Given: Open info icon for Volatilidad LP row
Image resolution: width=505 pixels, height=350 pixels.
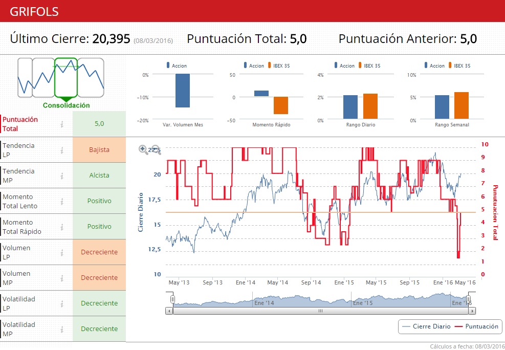Looking at the screenshot, I should (62, 303).
